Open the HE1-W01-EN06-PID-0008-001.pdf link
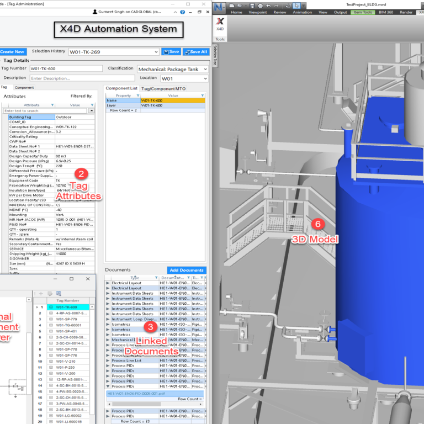The height and width of the screenshot is (424, 424). pos(136,394)
